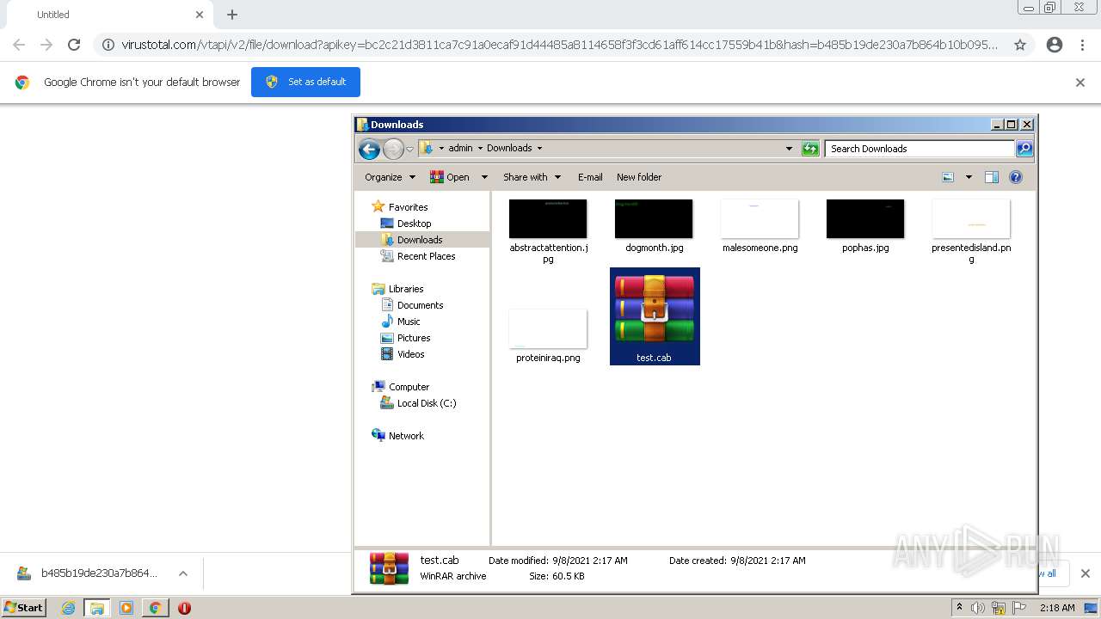Expand the breadcrumb arrow after admin
1101x619 pixels.
(x=480, y=148)
